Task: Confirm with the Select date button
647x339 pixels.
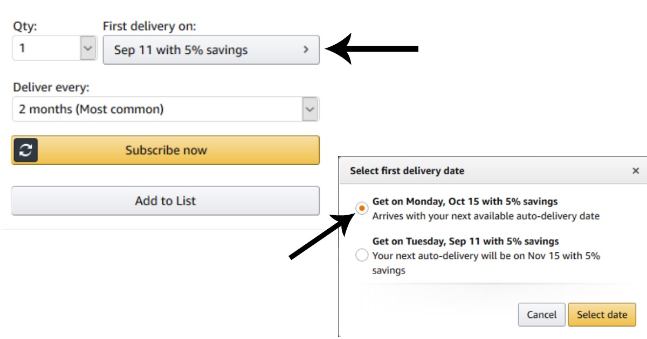Action: point(602,315)
